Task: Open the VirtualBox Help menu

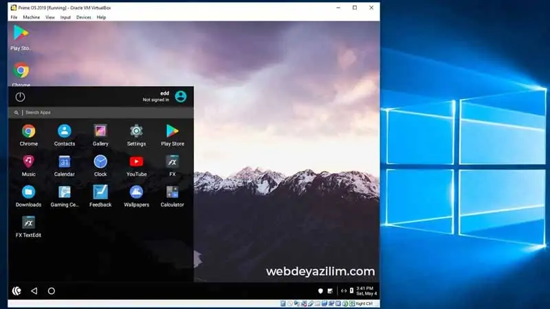Action: [101, 17]
